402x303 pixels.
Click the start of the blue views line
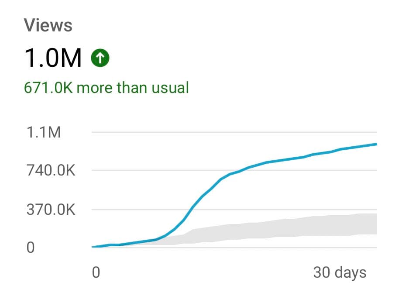(x=94, y=247)
